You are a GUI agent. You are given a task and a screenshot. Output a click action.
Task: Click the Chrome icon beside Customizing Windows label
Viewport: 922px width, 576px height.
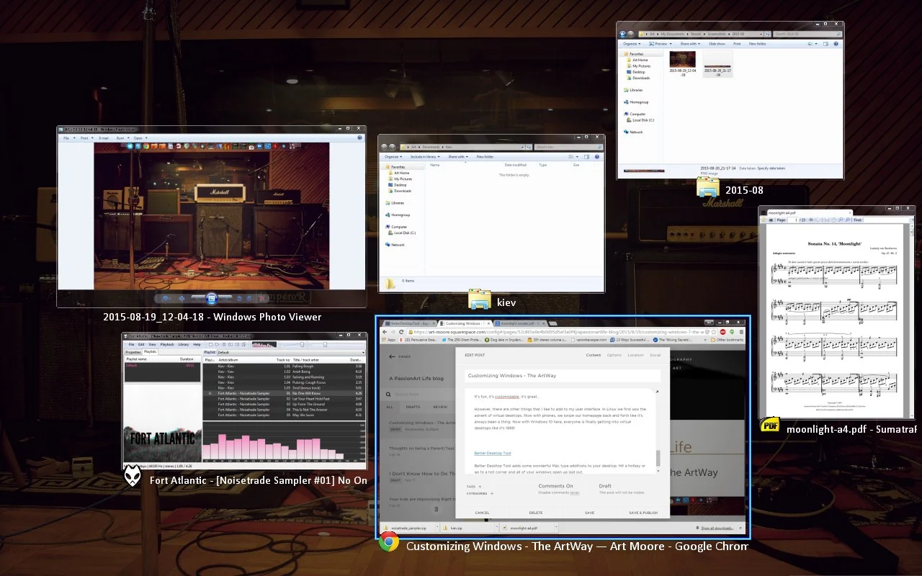tap(389, 542)
